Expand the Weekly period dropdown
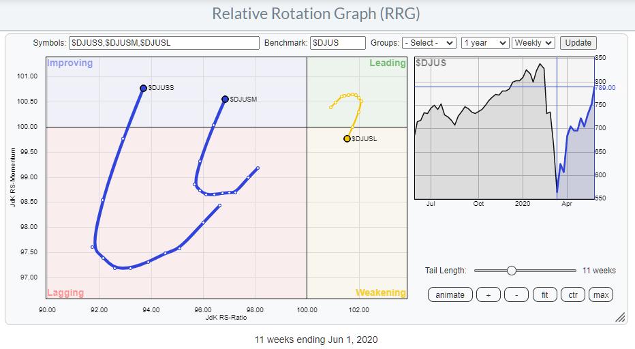The height and width of the screenshot is (349, 635). tap(533, 43)
